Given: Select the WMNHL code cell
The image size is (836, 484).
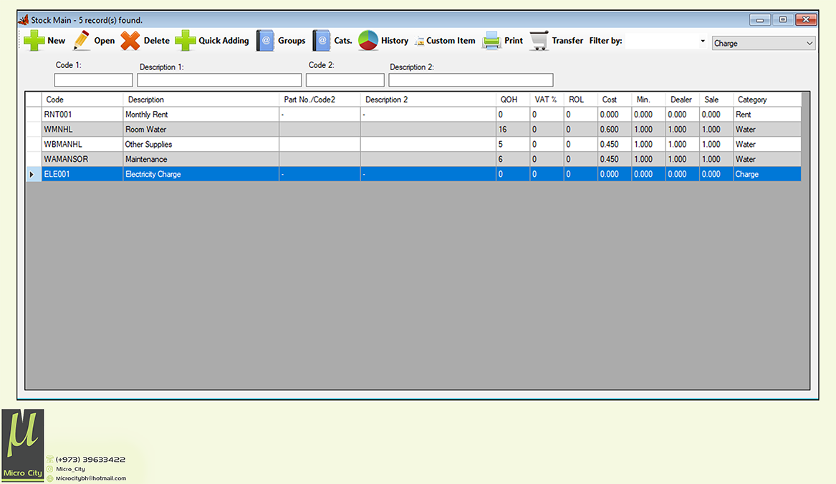Looking at the screenshot, I should tap(82, 130).
